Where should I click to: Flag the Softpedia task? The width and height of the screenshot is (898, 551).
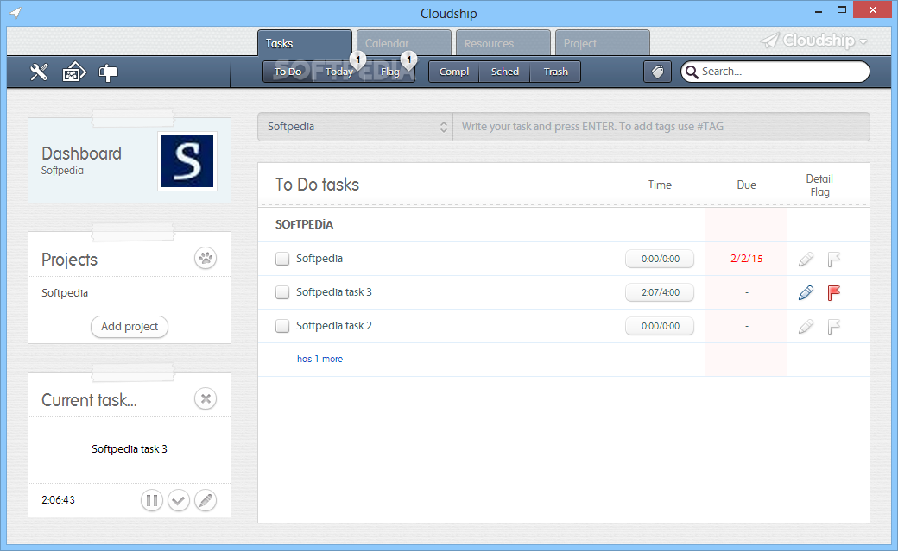coord(834,260)
